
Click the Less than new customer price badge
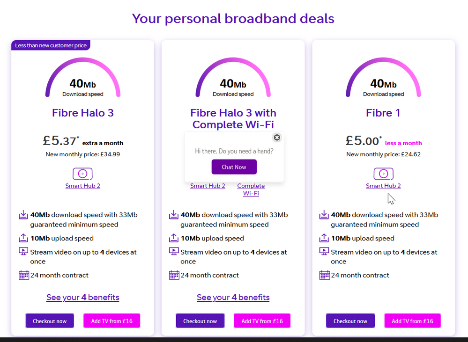51,45
